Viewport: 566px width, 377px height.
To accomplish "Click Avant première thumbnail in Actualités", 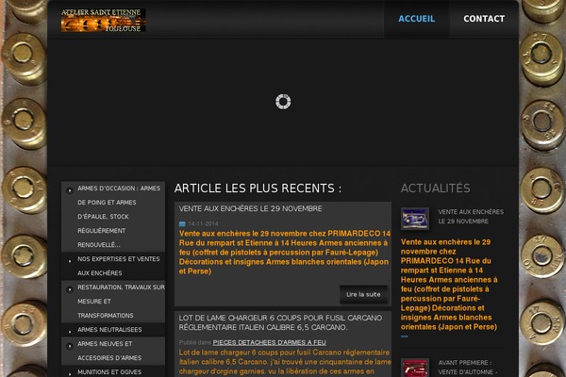I will pos(415,368).
